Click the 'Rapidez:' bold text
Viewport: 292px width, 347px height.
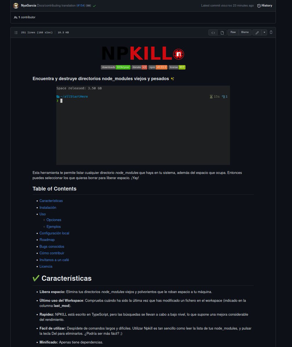click(x=47, y=314)
